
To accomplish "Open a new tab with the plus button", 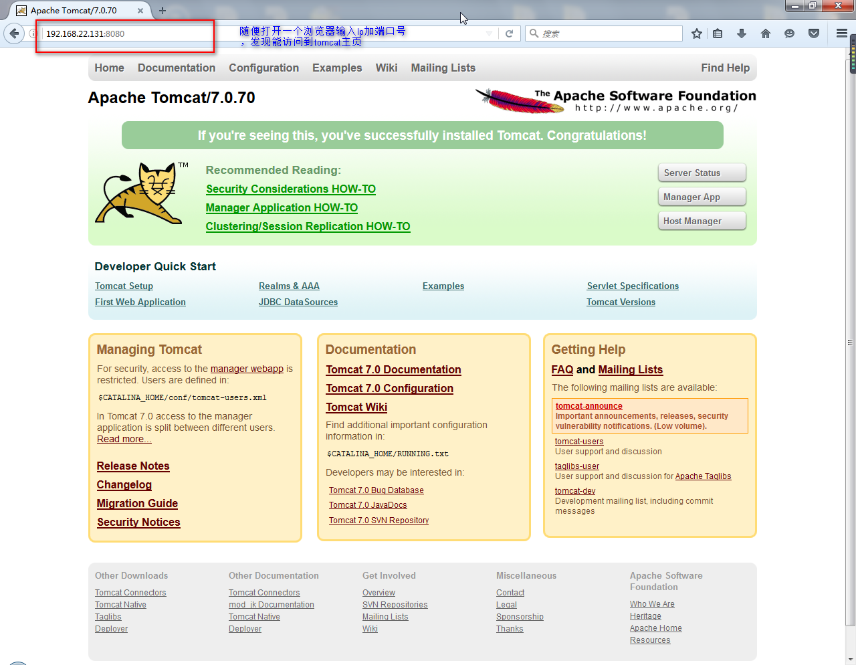I will [x=163, y=11].
